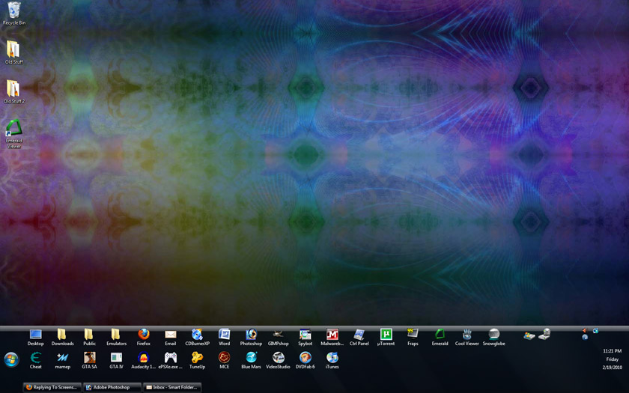Open the Email shortcut icon

[x=171, y=338]
